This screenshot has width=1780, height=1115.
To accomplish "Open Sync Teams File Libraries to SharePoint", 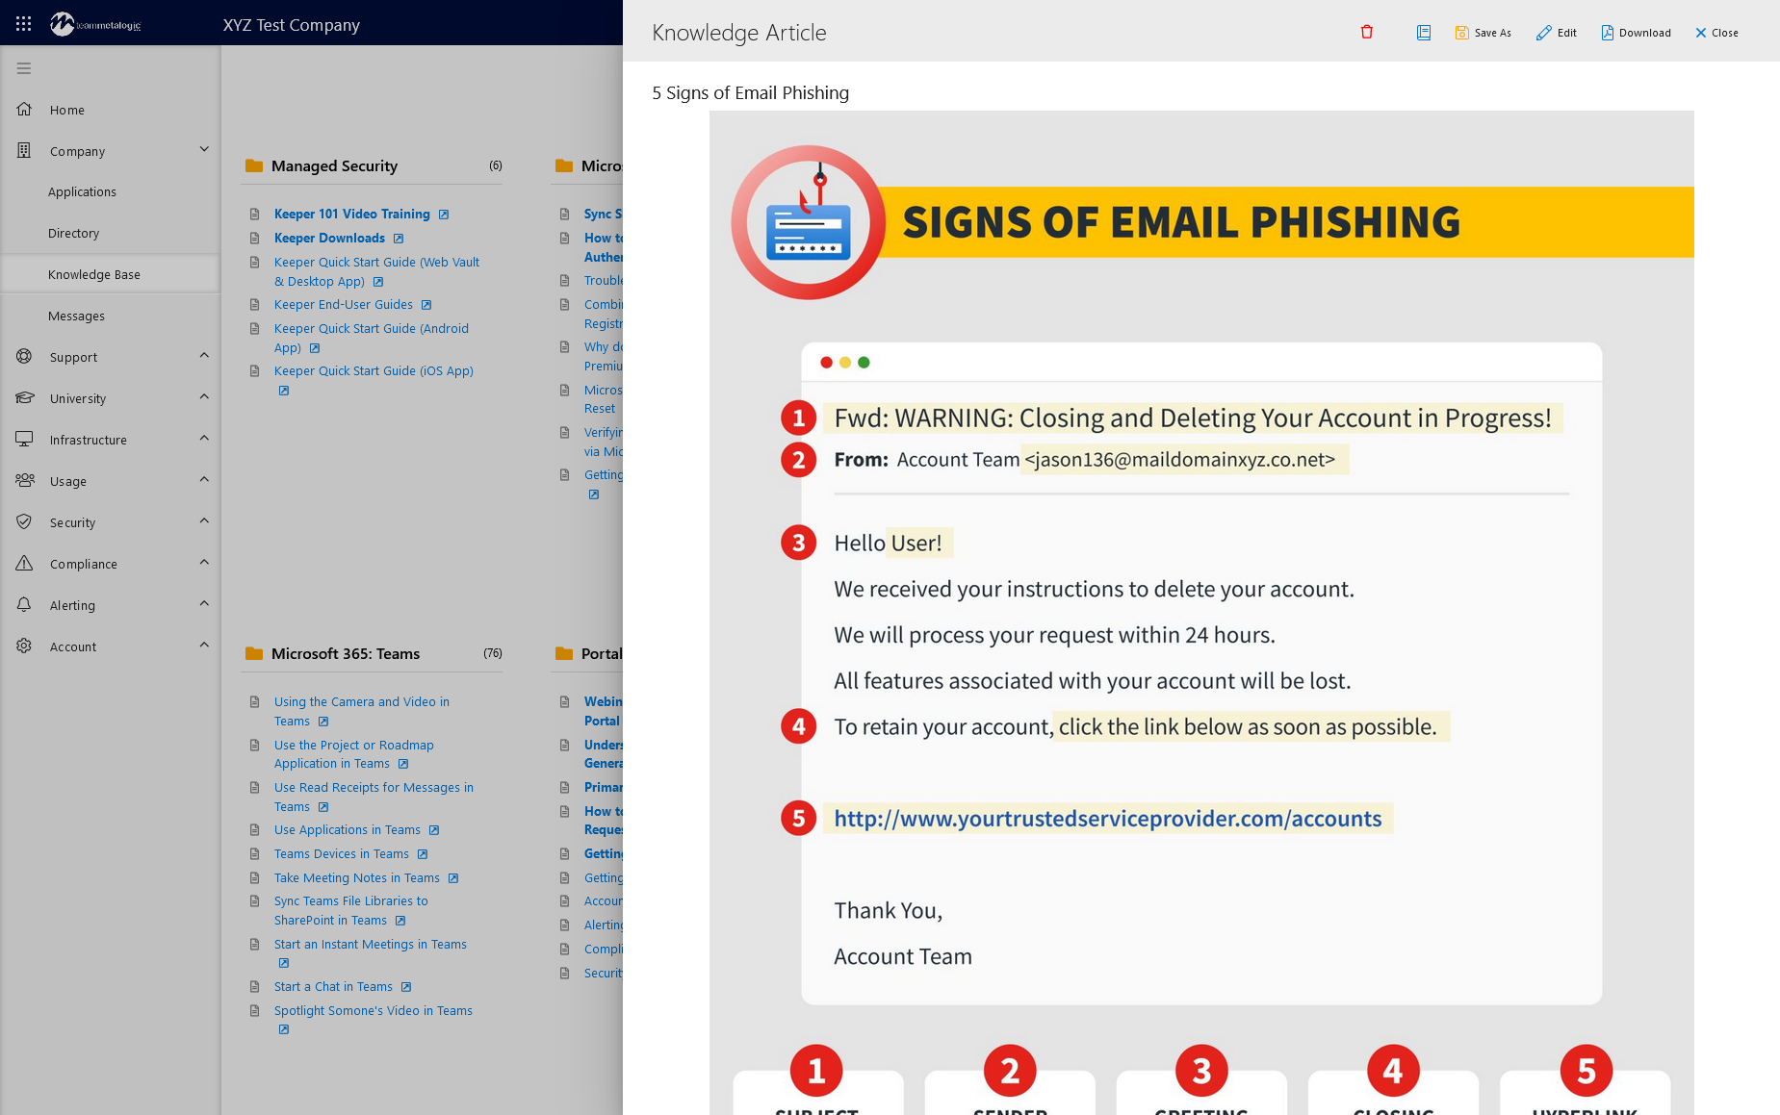I will [x=350, y=910].
